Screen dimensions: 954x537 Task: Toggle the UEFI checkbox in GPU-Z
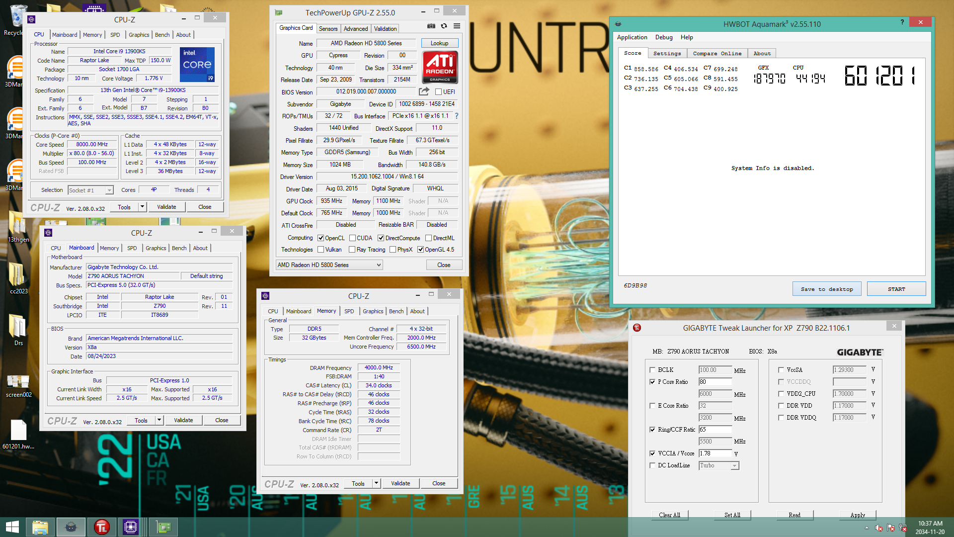[438, 92]
